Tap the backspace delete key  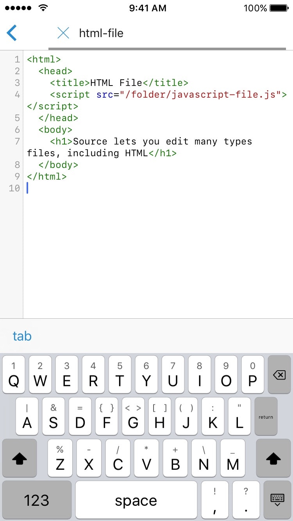pos(279,375)
